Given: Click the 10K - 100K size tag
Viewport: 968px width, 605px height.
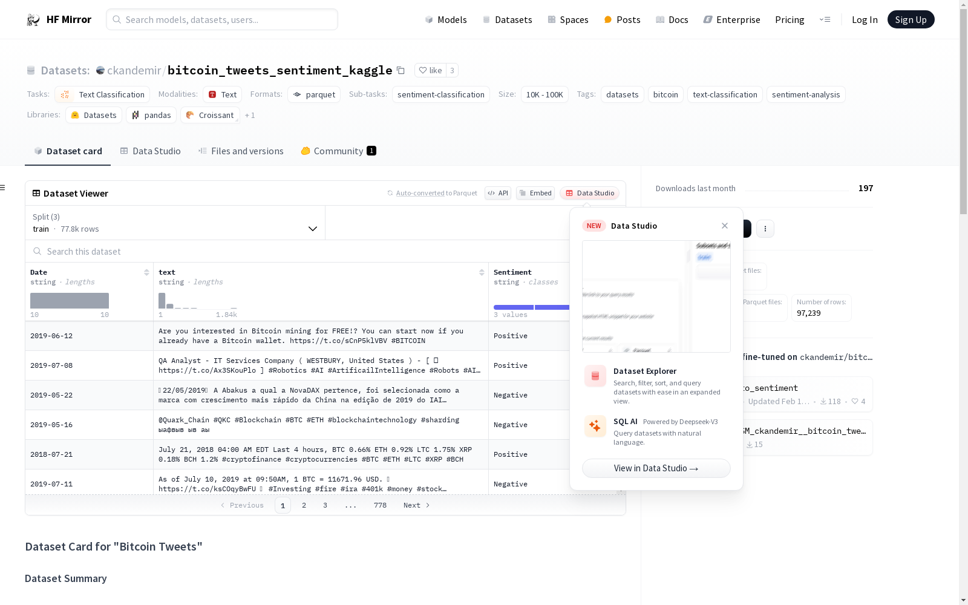Looking at the screenshot, I should pos(544,94).
